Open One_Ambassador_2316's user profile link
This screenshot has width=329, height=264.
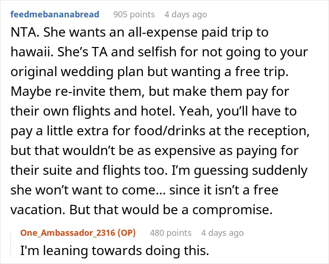click(68, 233)
